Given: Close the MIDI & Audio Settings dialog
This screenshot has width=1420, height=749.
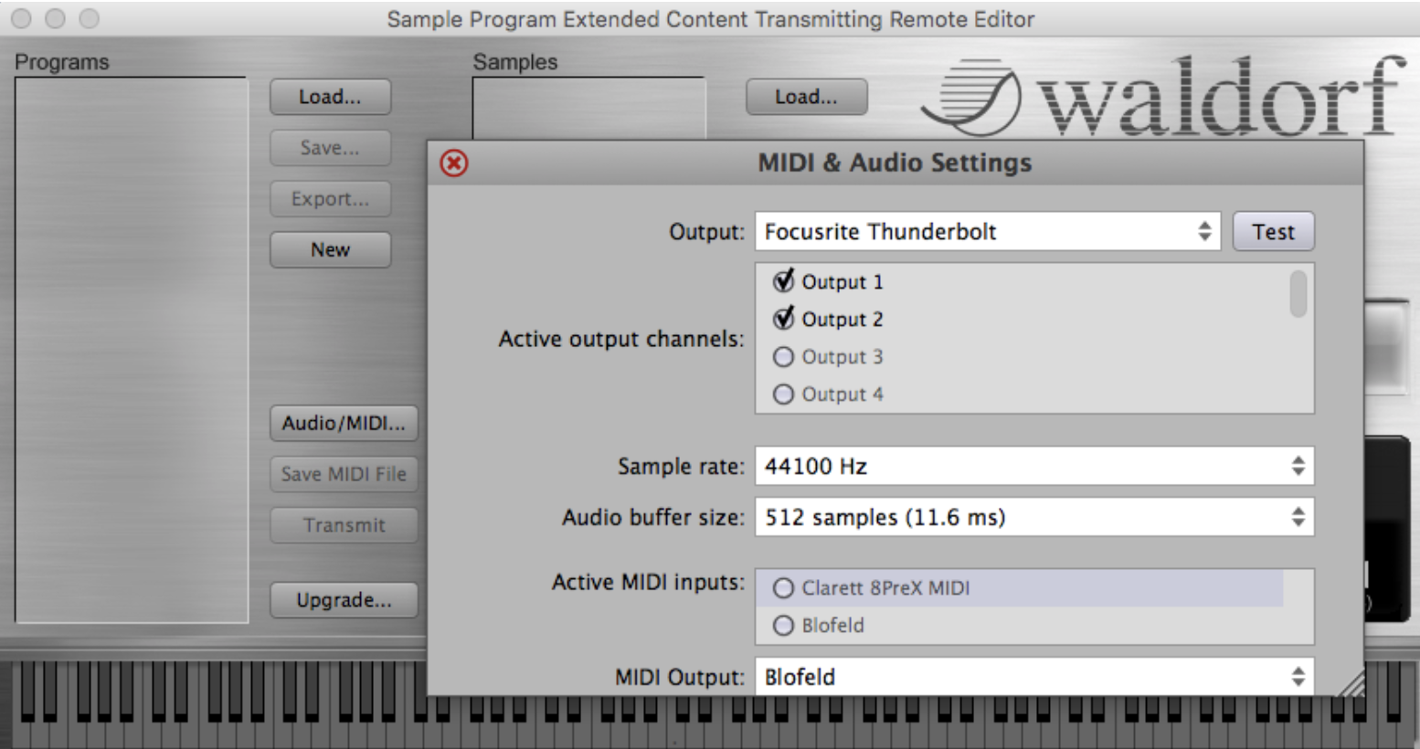Looking at the screenshot, I should point(454,164).
